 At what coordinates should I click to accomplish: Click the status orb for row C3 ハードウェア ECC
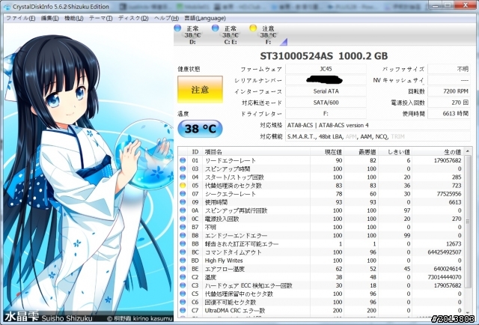(x=183, y=285)
